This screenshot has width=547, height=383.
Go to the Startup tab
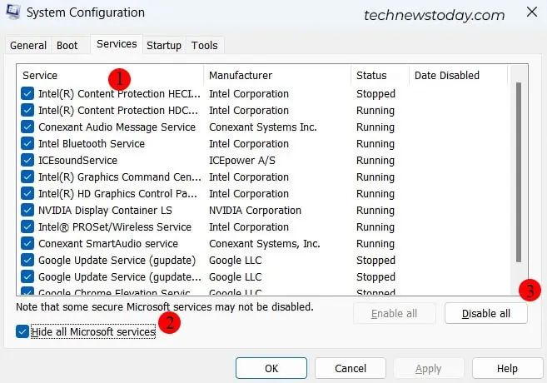coord(164,45)
